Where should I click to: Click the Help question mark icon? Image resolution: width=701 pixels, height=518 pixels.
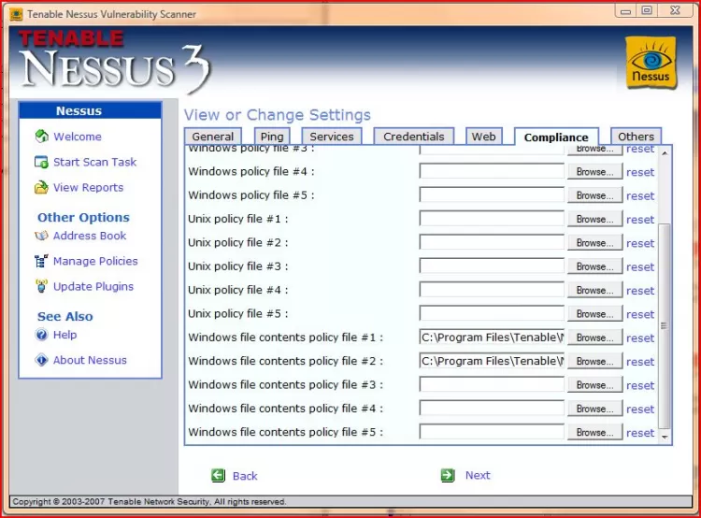[41, 335]
